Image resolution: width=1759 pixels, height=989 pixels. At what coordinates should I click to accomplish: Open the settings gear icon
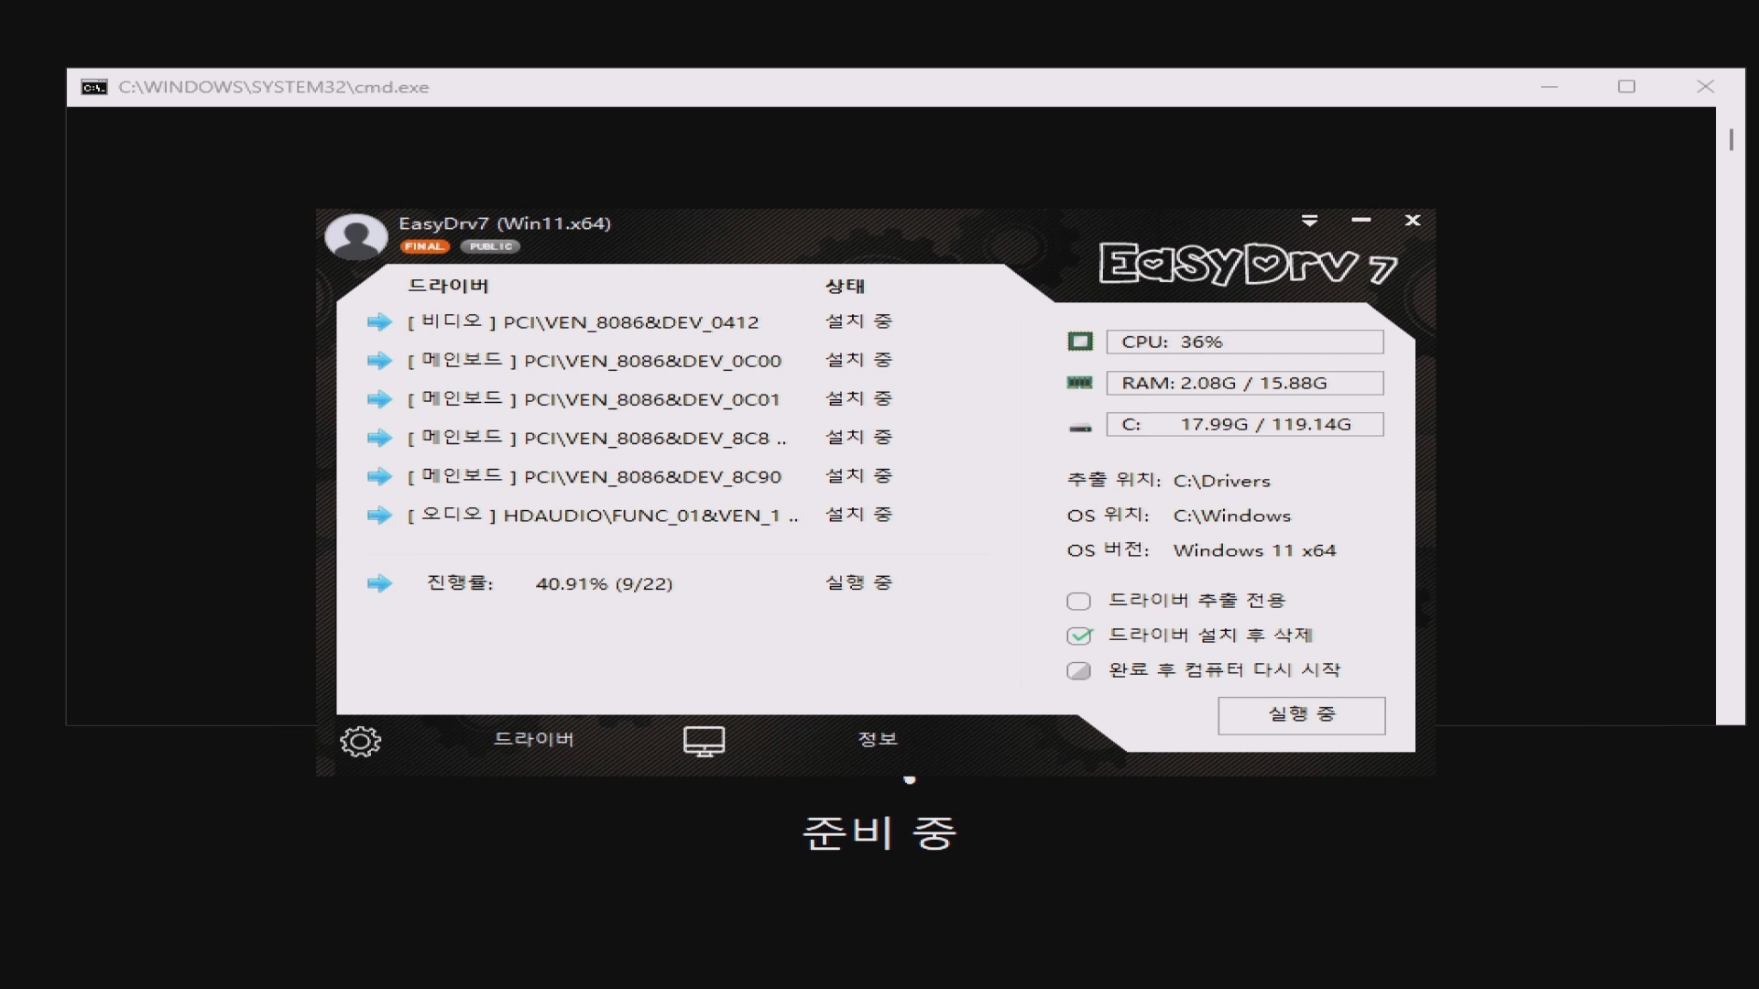(x=360, y=741)
